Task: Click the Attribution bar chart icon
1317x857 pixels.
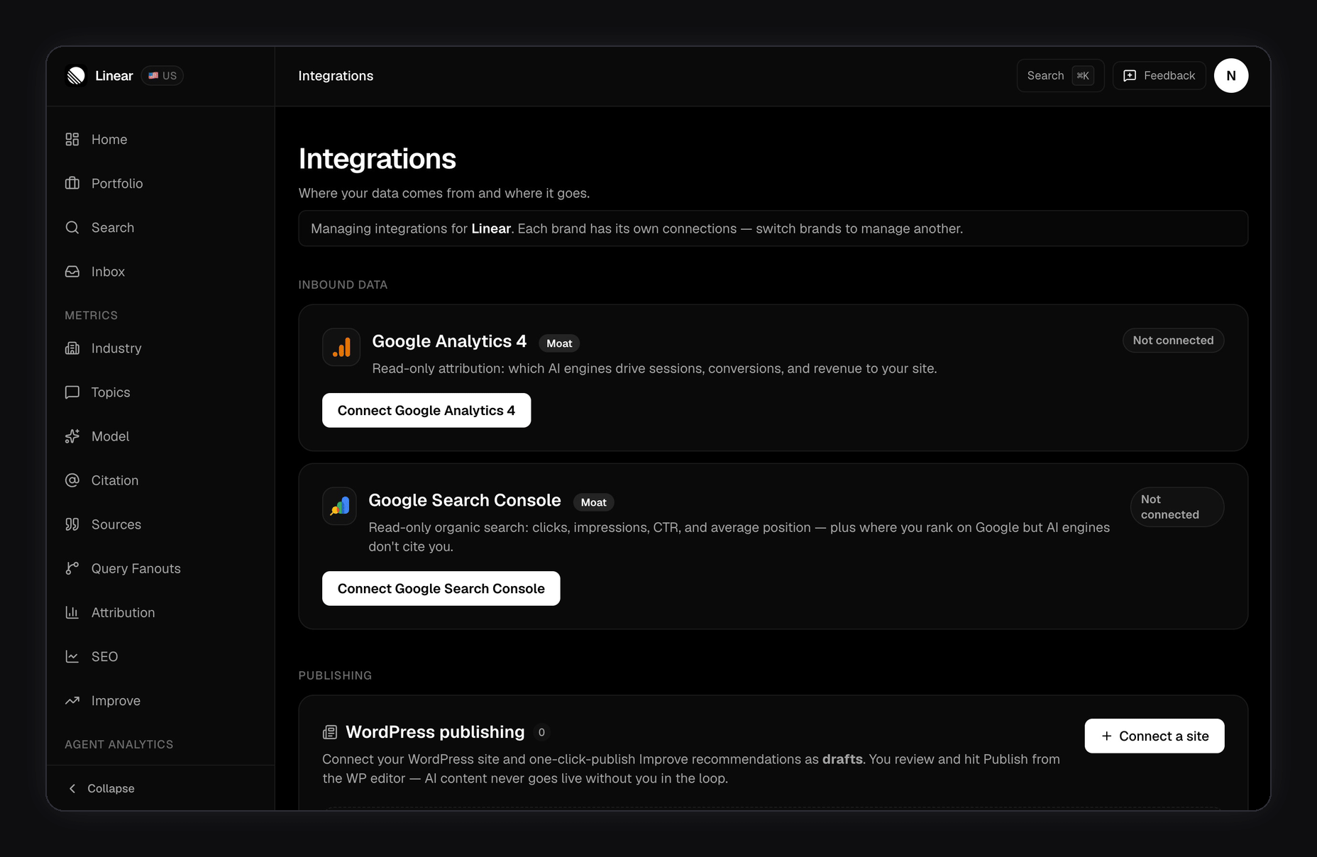Action: coord(72,612)
